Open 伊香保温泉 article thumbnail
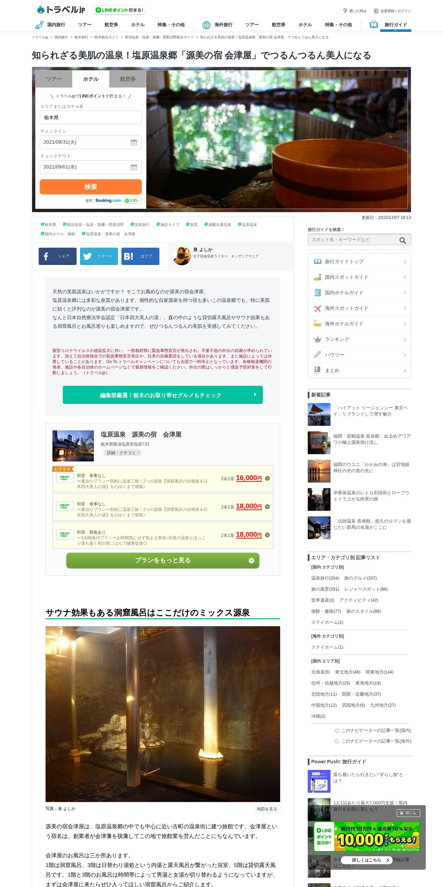 [319, 499]
